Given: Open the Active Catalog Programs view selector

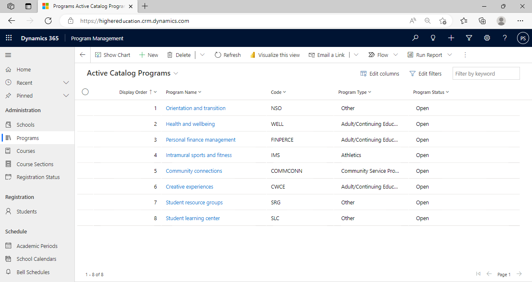Looking at the screenshot, I should (175, 73).
